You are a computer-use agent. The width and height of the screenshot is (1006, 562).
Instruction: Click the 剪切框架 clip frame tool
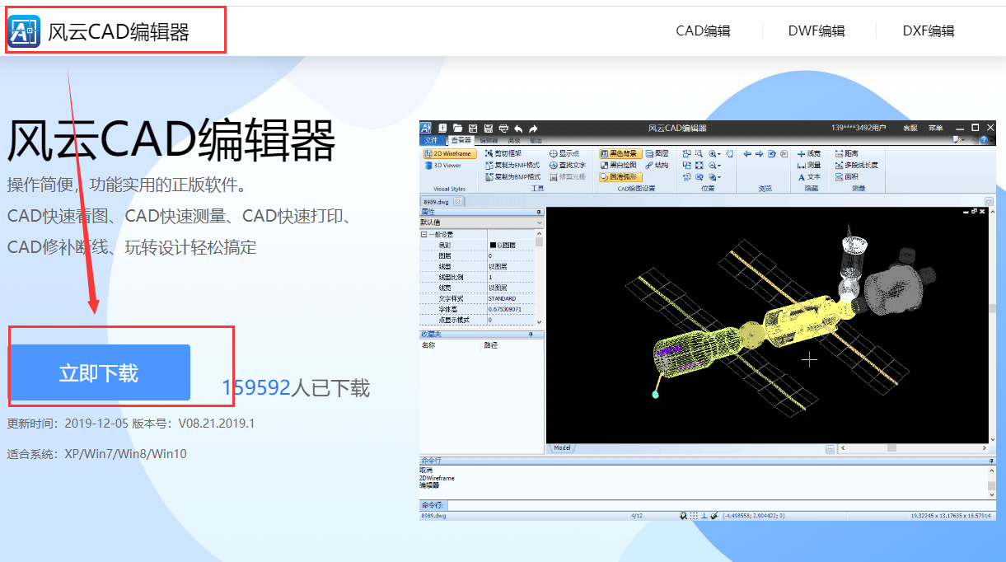503,153
